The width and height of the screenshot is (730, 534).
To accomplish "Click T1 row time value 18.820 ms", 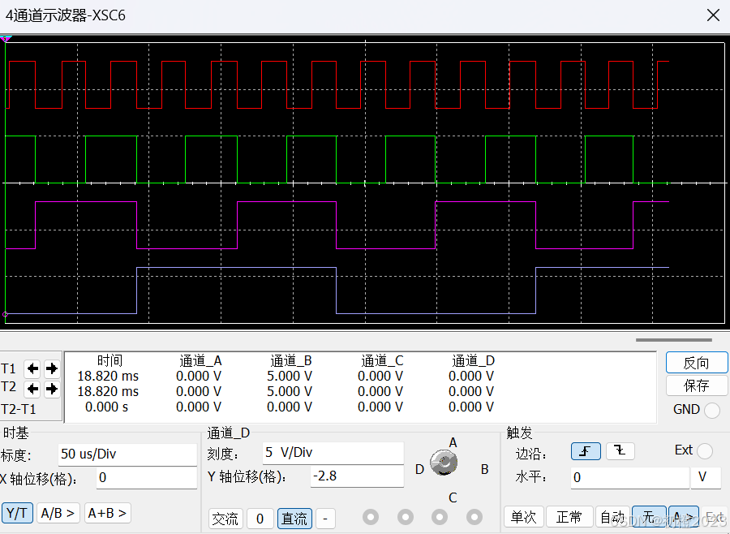I will (x=108, y=376).
